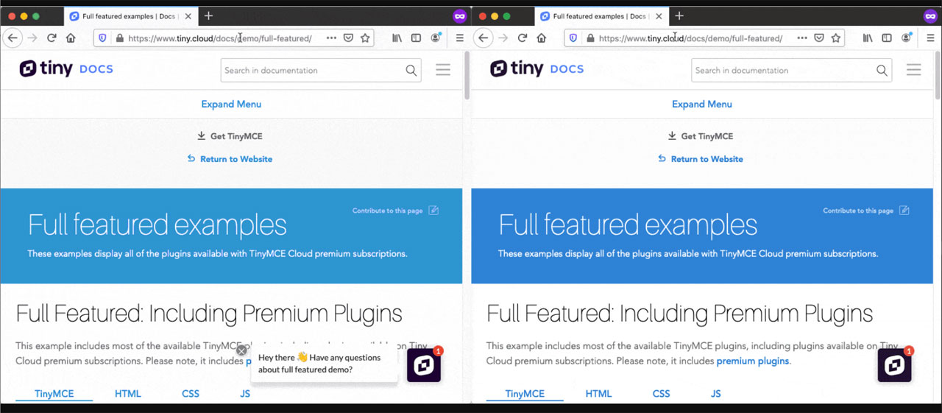Click Contribute edit icon in left window
Screen dimensions: 942x413
(x=433, y=211)
